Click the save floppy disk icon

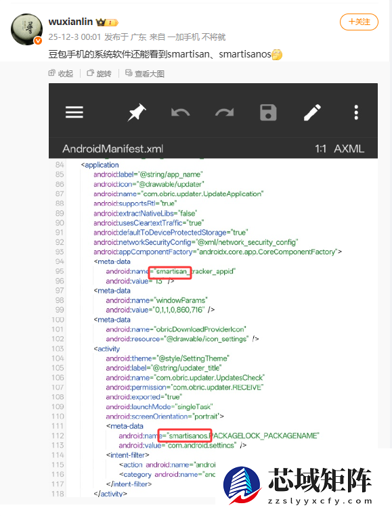click(x=268, y=112)
